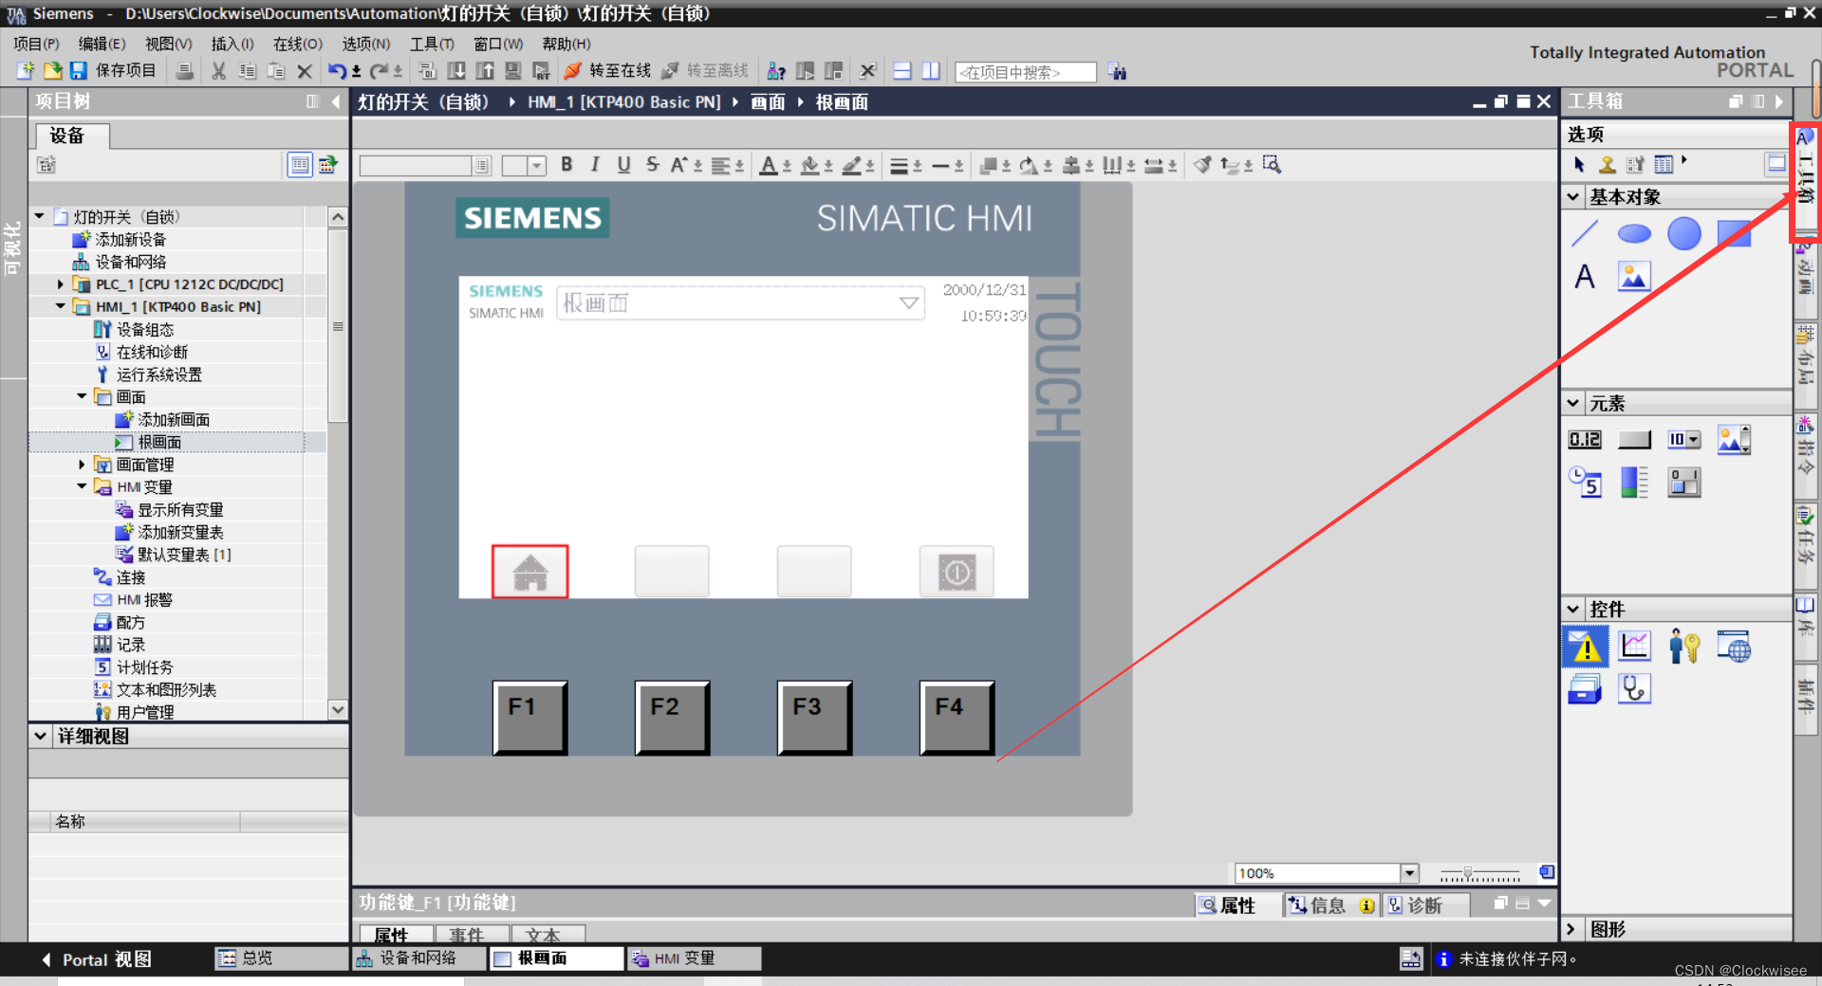Click the 设备和网络 taskbar button
This screenshot has height=986, width=1822.
tap(418, 959)
